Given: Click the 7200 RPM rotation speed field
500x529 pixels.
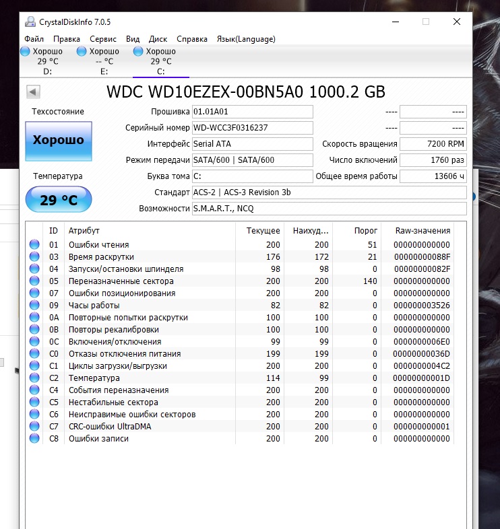Looking at the screenshot, I should 433,144.
